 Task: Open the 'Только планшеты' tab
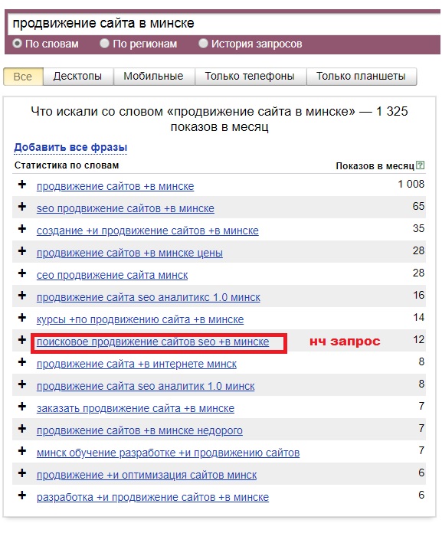pos(361,76)
